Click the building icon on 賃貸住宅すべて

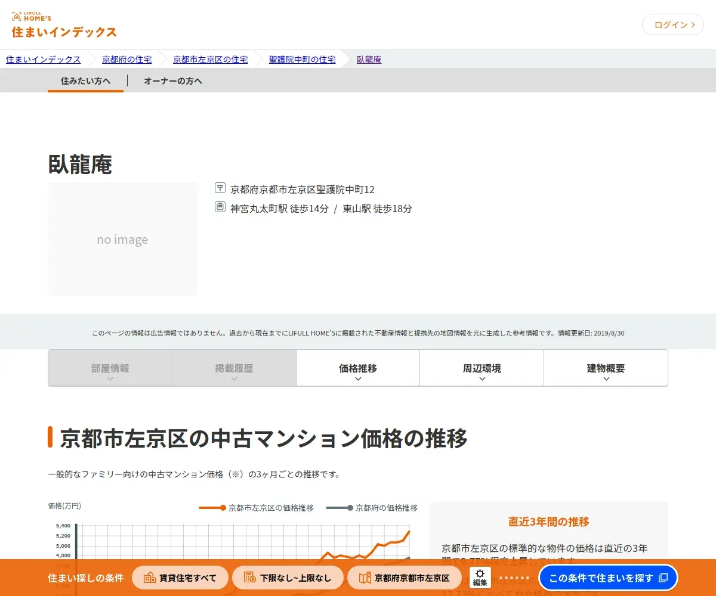[149, 578]
